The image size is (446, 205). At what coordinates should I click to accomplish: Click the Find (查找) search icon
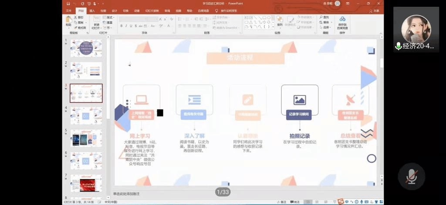pyautogui.click(x=321, y=17)
